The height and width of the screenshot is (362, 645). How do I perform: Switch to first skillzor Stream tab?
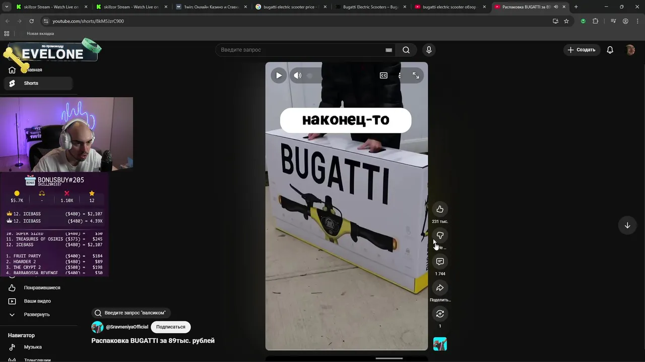(x=51, y=7)
